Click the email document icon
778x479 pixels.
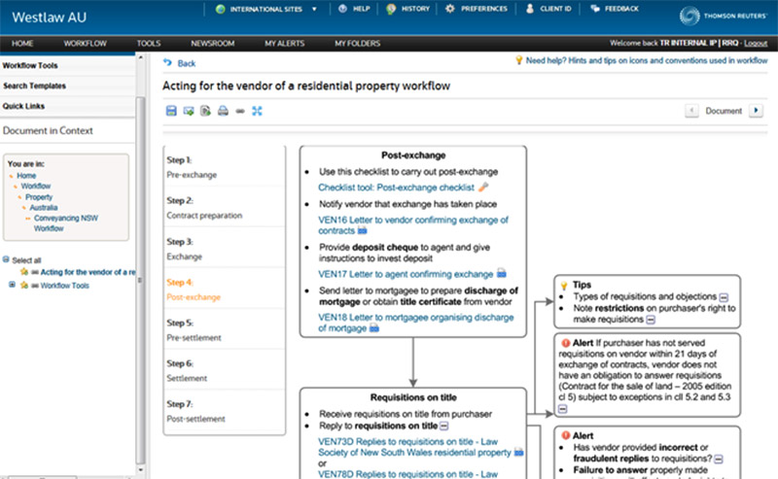coord(189,112)
